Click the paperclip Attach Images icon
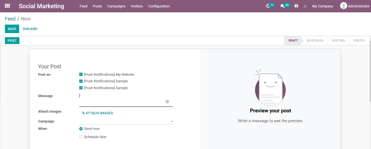Screen dimensions: 371x149 [x=83, y=113]
